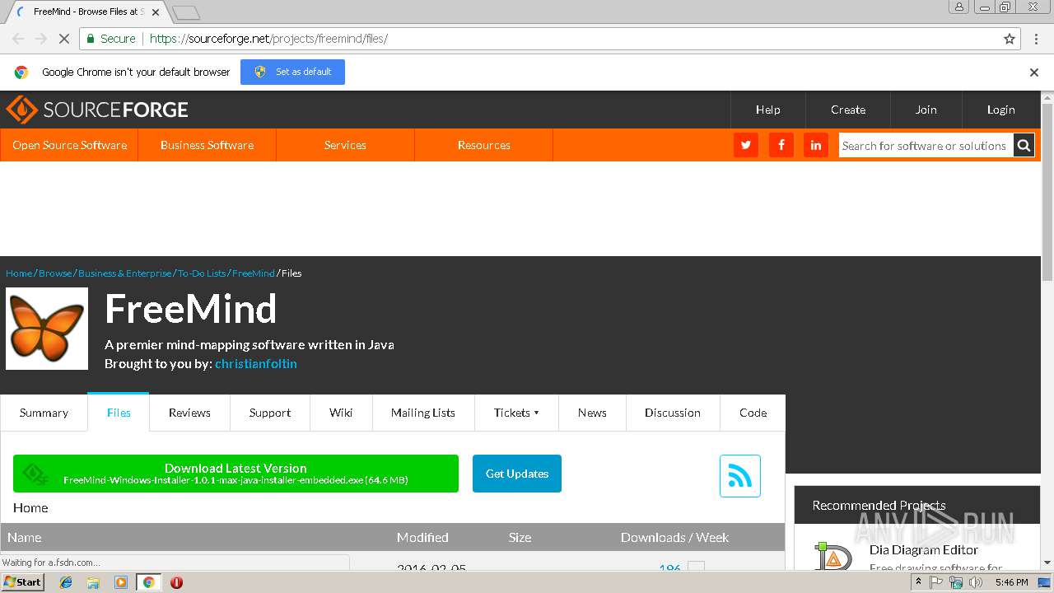Screen dimensions: 1054x593
Task: Click the Dia Diagram Editor title
Action: click(924, 549)
